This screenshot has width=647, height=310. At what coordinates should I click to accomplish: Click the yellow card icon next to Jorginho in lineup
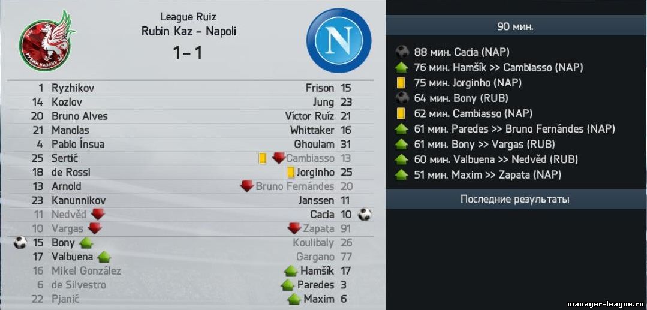tap(290, 172)
